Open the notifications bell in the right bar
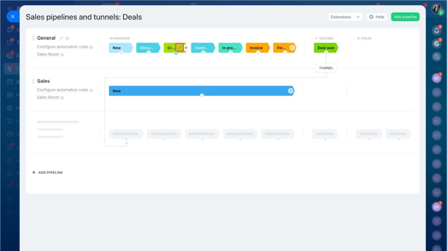The height and width of the screenshot is (251, 447). [x=437, y=31]
